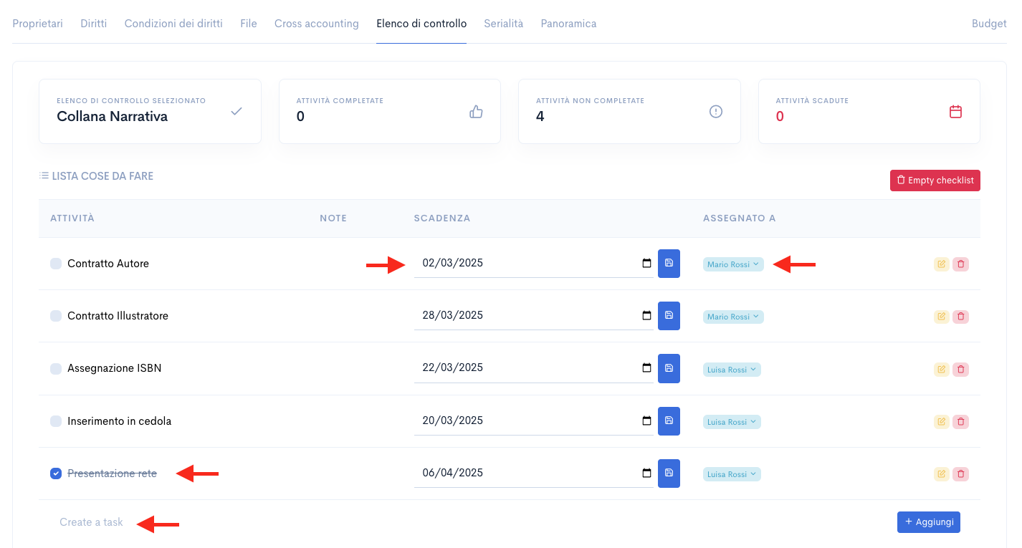Change assignee of Presentazione rete task
Viewport: 1022px width, 548px height.
pos(732,474)
